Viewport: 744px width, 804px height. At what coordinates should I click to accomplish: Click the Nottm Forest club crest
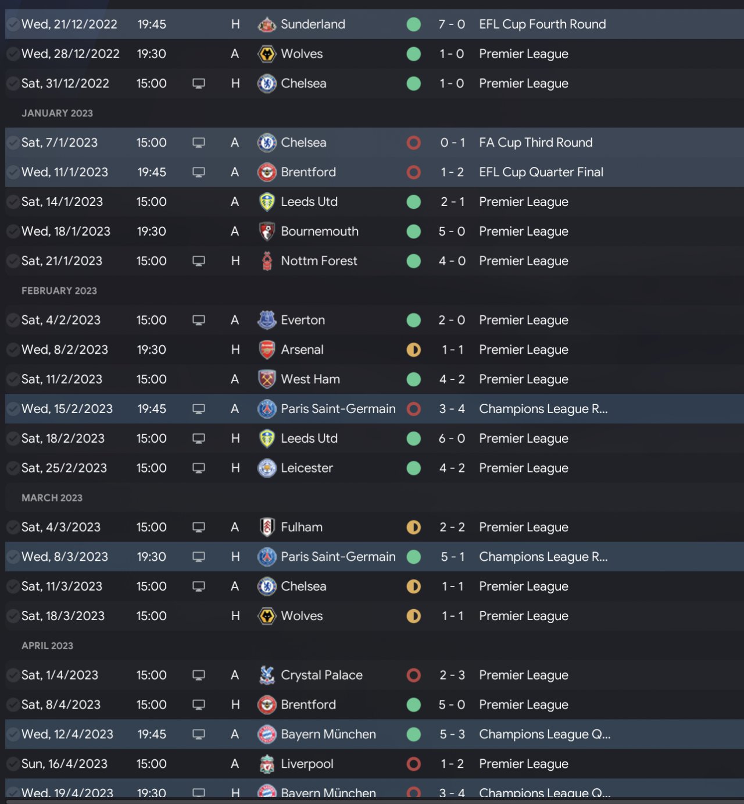(x=267, y=261)
